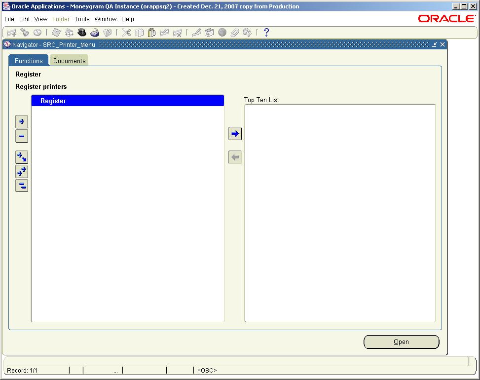Print the current screen via the printer icon
This screenshot has height=380, width=480.
(95, 32)
